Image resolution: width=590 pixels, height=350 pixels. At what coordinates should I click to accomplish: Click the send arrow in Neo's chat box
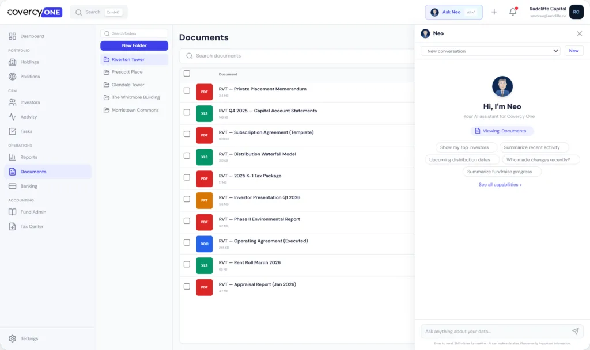(575, 331)
